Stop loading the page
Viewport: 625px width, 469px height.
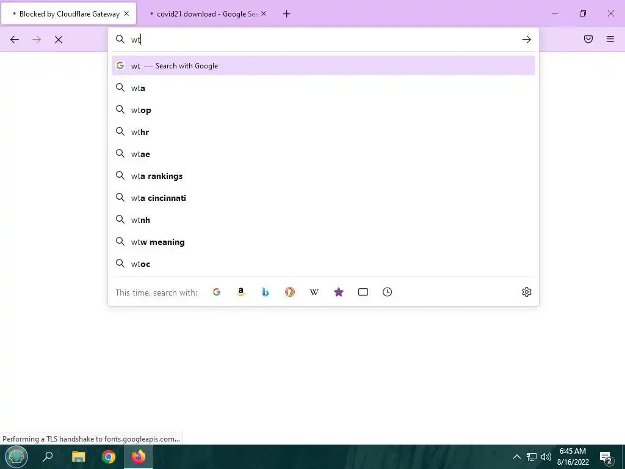[x=59, y=40]
